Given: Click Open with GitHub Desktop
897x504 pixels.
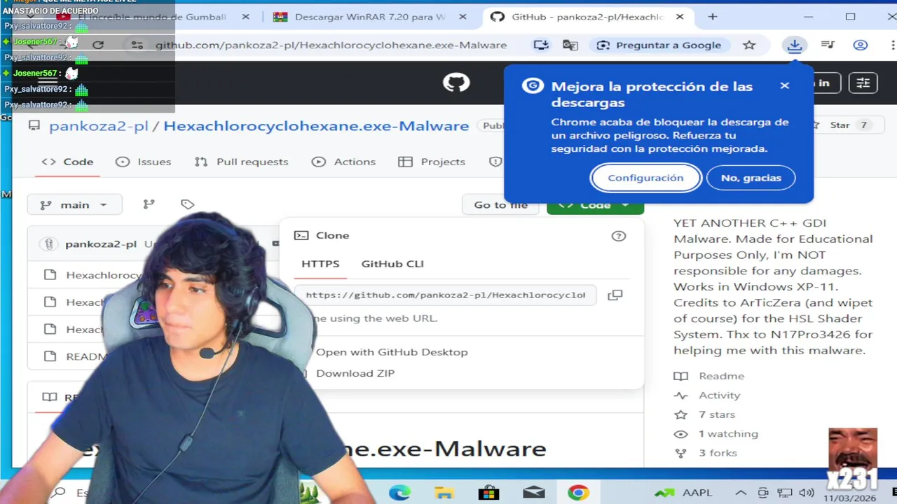Looking at the screenshot, I should coord(391,352).
